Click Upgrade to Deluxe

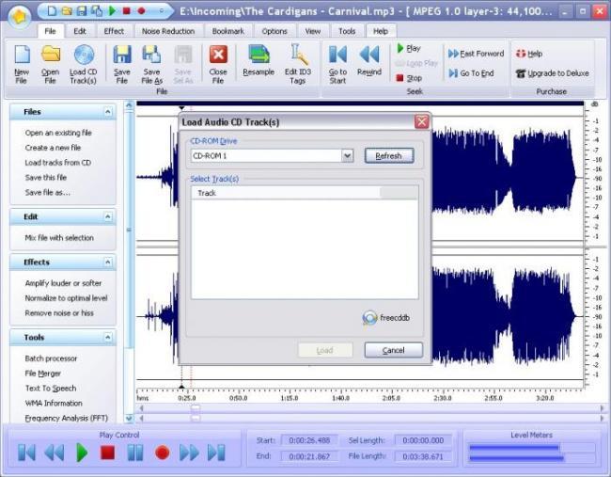pos(552,73)
